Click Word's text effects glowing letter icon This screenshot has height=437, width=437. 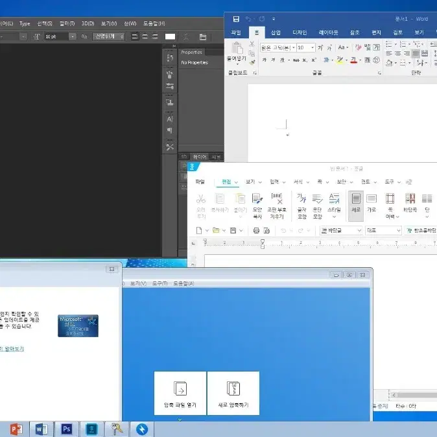coord(326,60)
